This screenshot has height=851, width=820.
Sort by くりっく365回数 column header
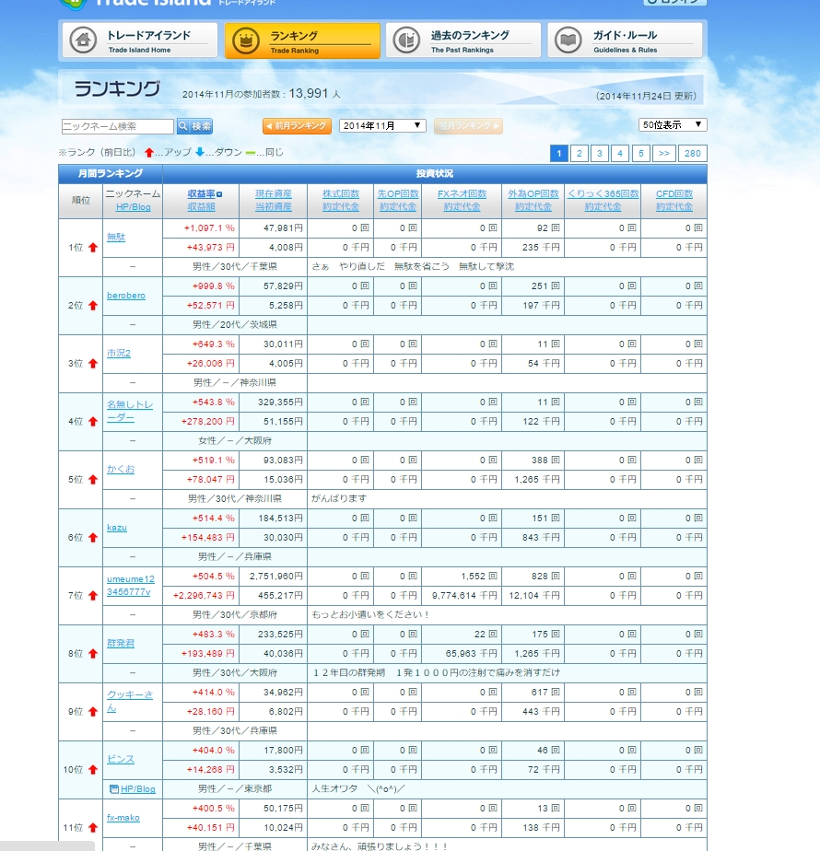(x=603, y=193)
